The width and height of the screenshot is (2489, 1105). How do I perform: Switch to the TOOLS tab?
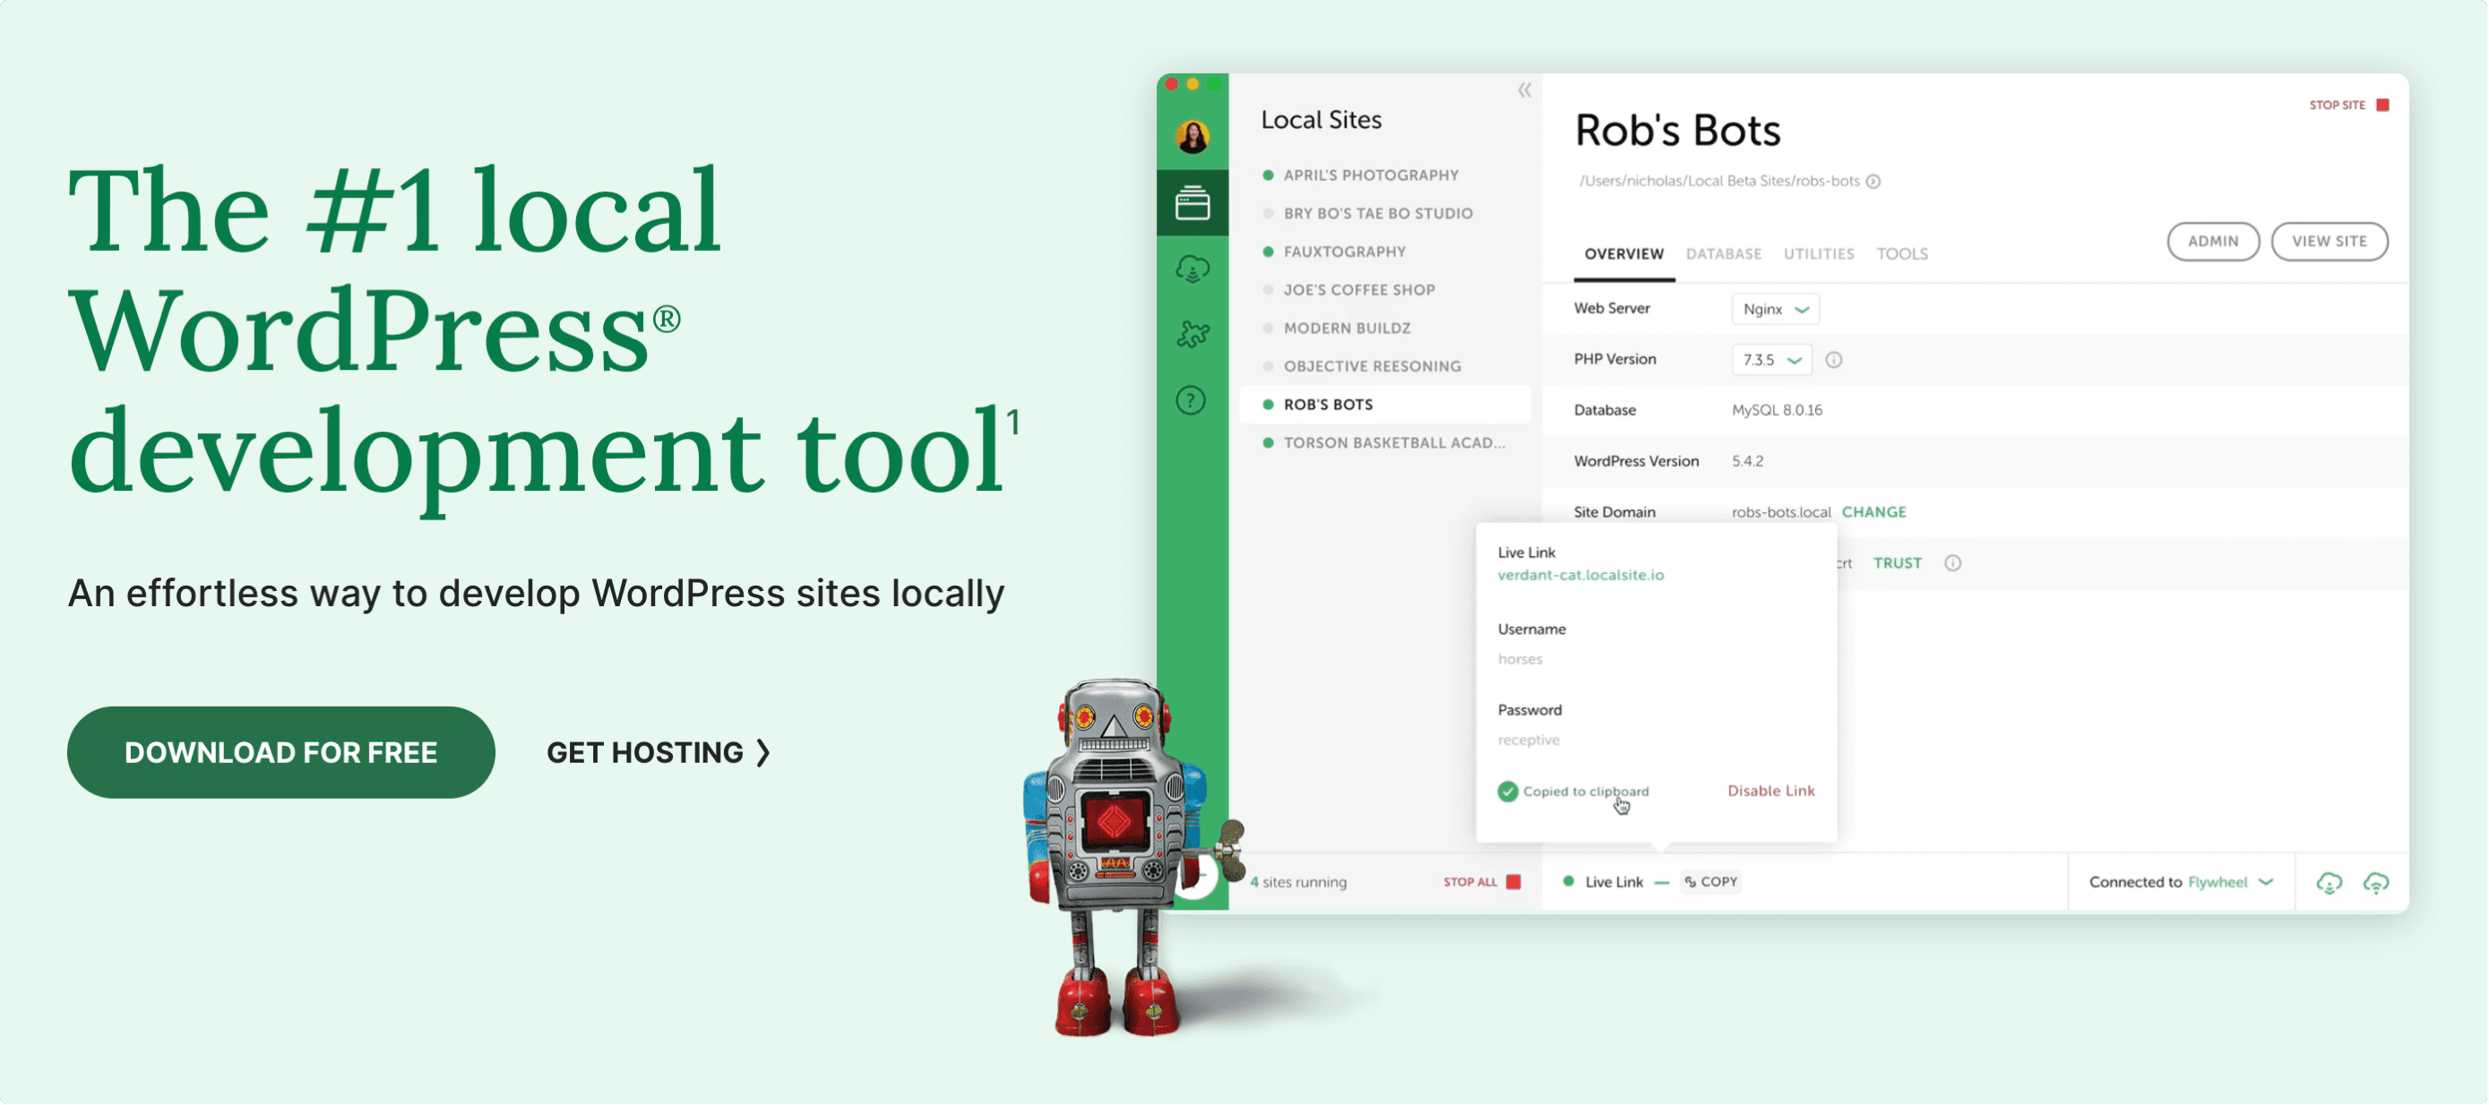(x=1902, y=254)
